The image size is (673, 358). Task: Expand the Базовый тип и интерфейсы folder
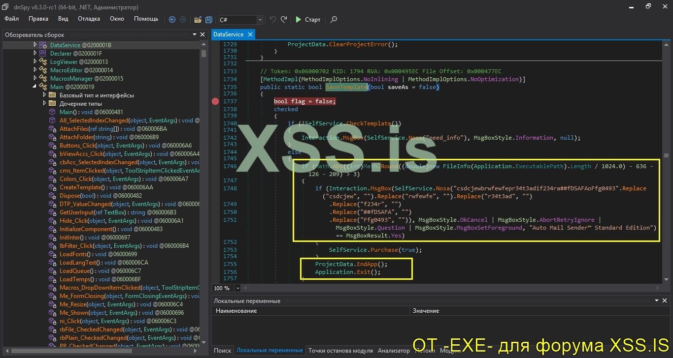coord(44,95)
